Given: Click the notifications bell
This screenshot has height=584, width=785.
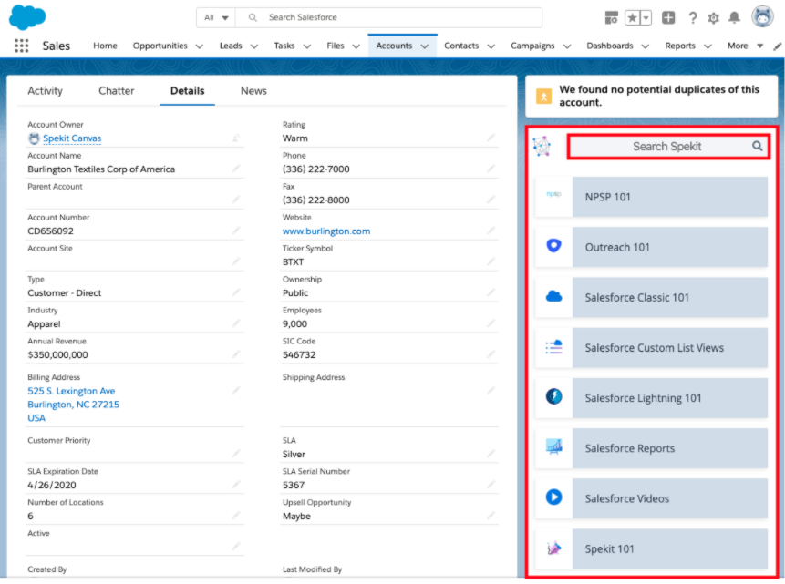Looking at the screenshot, I should [x=737, y=16].
